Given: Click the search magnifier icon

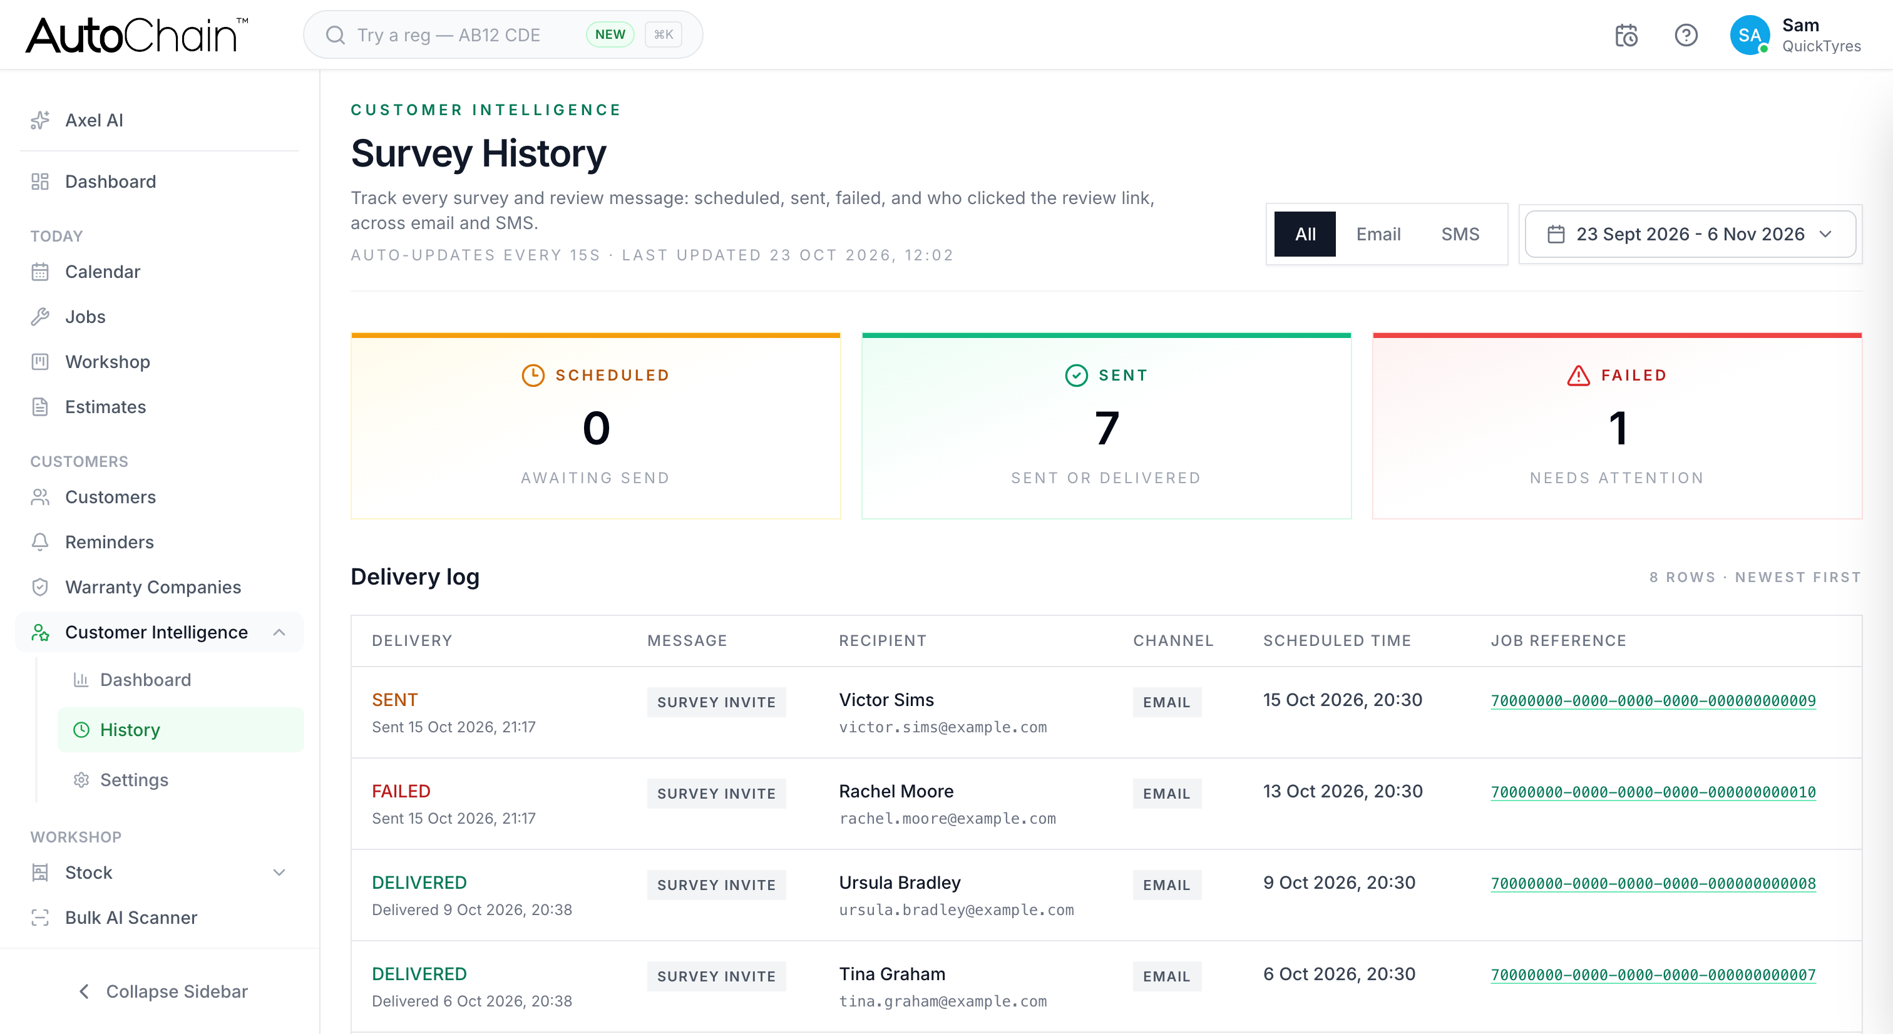Looking at the screenshot, I should 335,35.
